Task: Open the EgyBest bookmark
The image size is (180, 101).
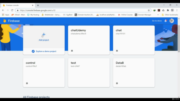Action: click(68, 15)
